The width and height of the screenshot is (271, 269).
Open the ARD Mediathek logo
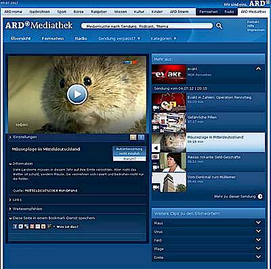(39, 25)
